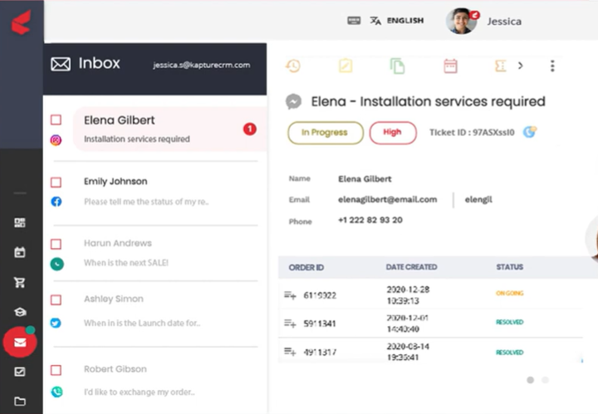598x414 pixels.
Task: Click the elengil username text
Action: (x=478, y=200)
